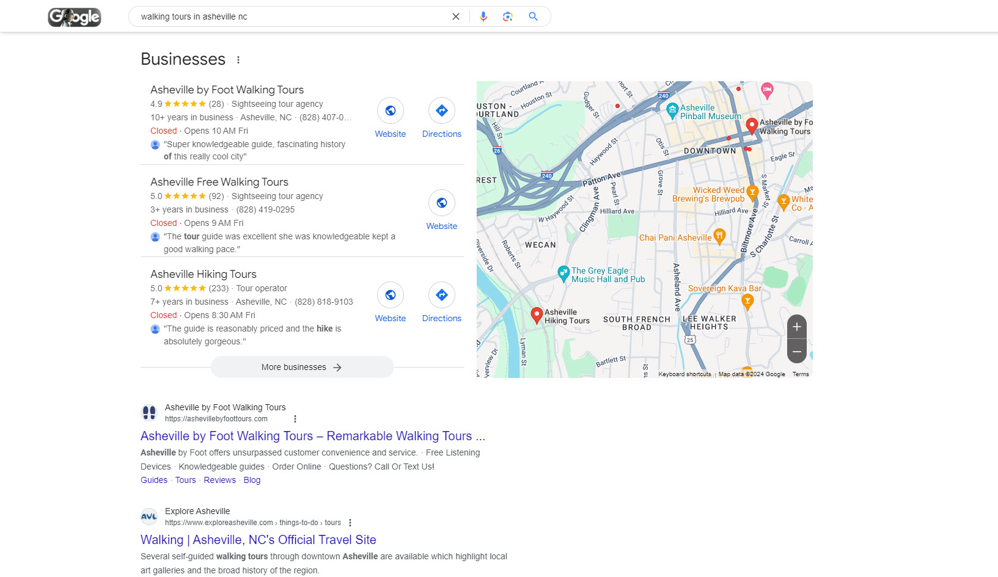Open options for ashevillebyfoottours.com result
The image size is (998, 577).
point(295,419)
